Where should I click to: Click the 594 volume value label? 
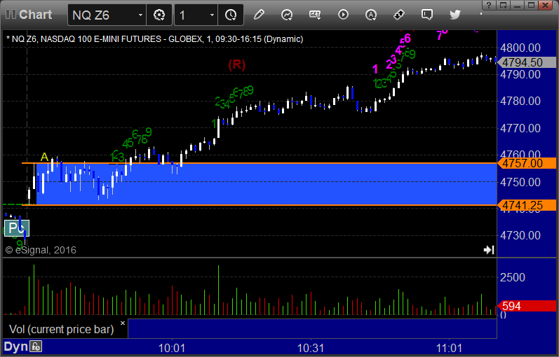pos(527,306)
